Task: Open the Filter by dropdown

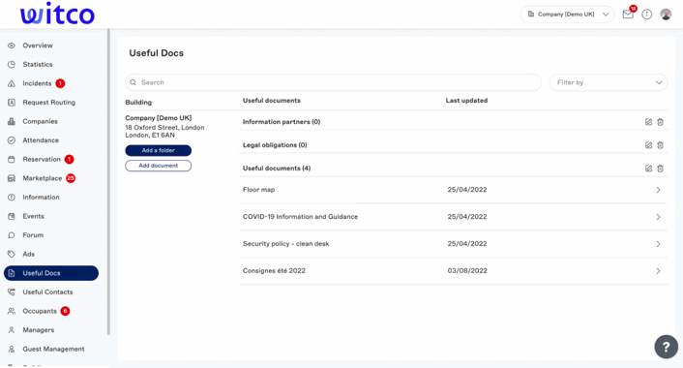Action: point(609,82)
